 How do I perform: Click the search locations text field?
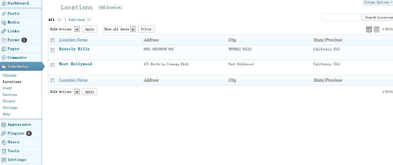coord(341,17)
